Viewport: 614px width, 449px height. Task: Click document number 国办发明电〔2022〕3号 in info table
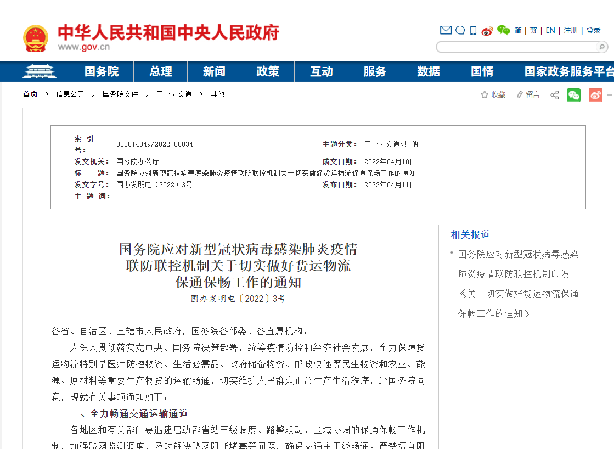(154, 184)
